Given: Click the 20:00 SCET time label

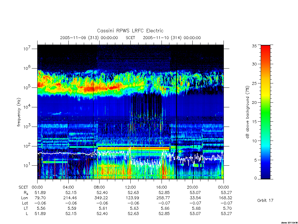Looking at the screenshot, I should (193, 187).
